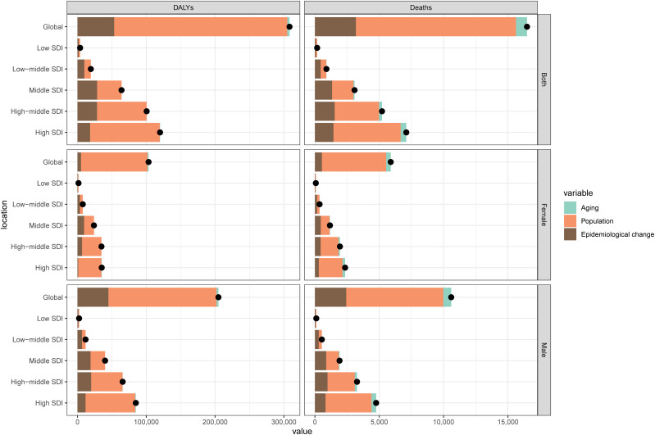Screen dimensions: 655x435
Task: Click 'High-middle SDI' label in the Both row
Action: click(37, 111)
